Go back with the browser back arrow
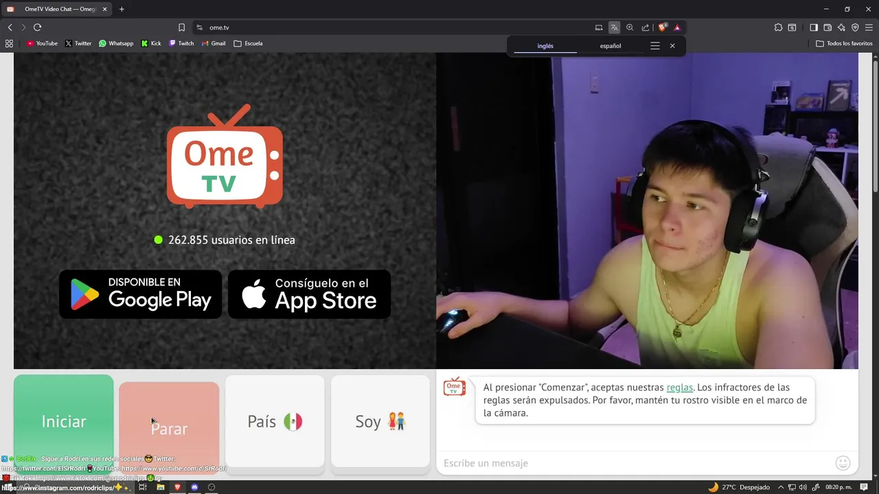This screenshot has height=494, width=879. click(x=10, y=27)
